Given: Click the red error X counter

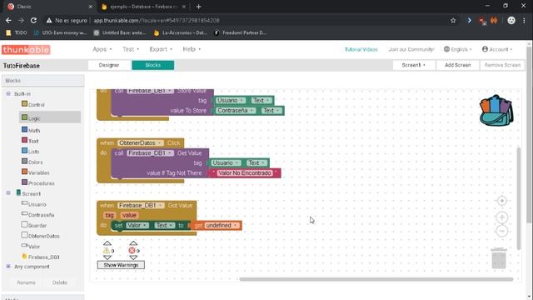Looking at the screenshot, I should click(132, 251).
